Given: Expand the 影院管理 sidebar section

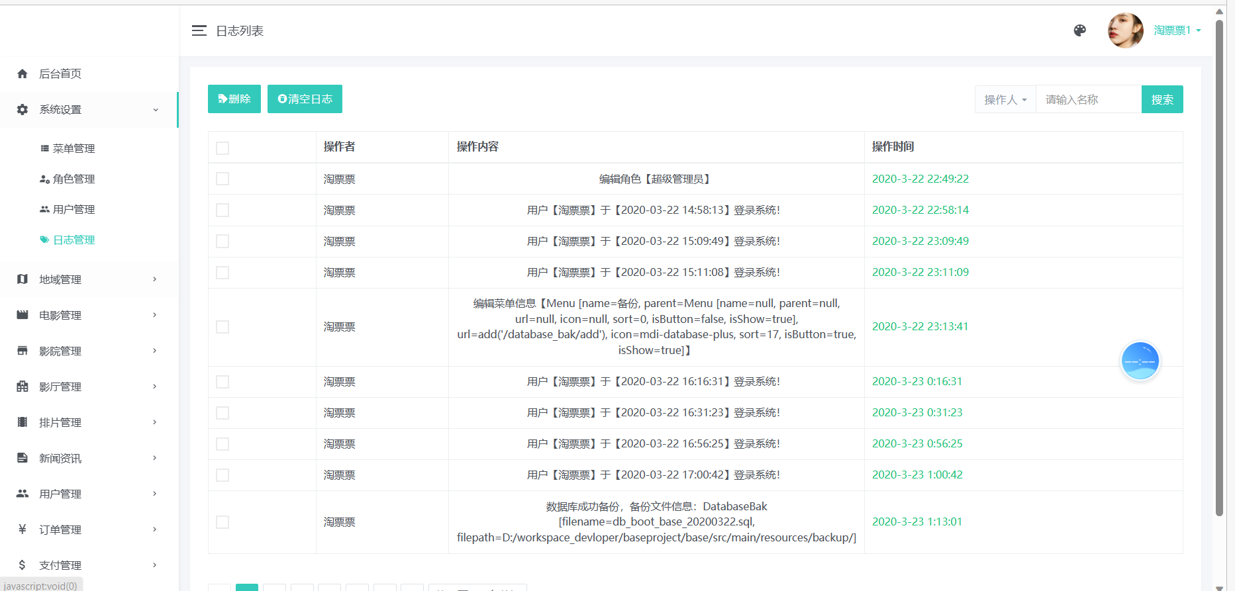Looking at the screenshot, I should point(87,351).
